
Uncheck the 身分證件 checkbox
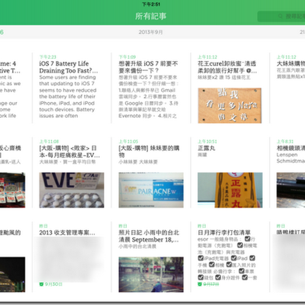pos(218,278)
